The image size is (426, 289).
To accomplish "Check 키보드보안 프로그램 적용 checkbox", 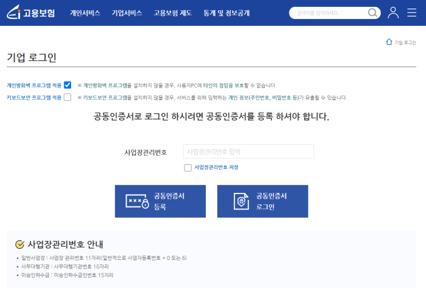I will [x=68, y=97].
